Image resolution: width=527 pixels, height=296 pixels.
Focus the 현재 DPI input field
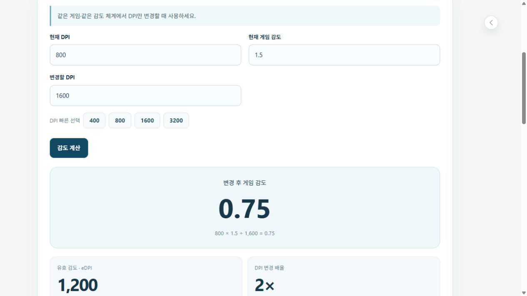[145, 55]
